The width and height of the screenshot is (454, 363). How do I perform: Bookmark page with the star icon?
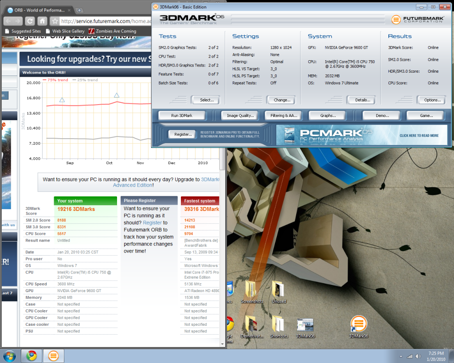[55, 21]
